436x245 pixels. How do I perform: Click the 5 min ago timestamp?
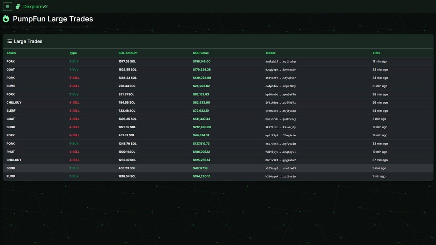click(379, 168)
